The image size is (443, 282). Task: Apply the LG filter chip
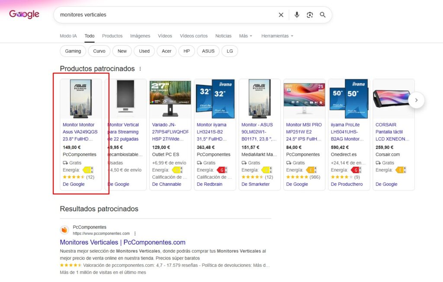click(230, 51)
